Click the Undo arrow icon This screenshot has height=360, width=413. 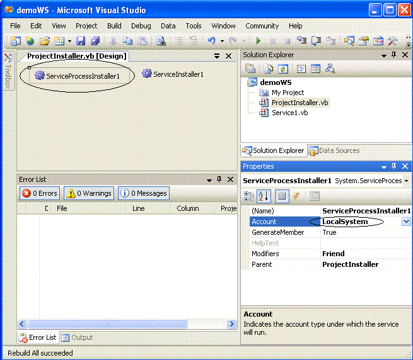point(212,41)
